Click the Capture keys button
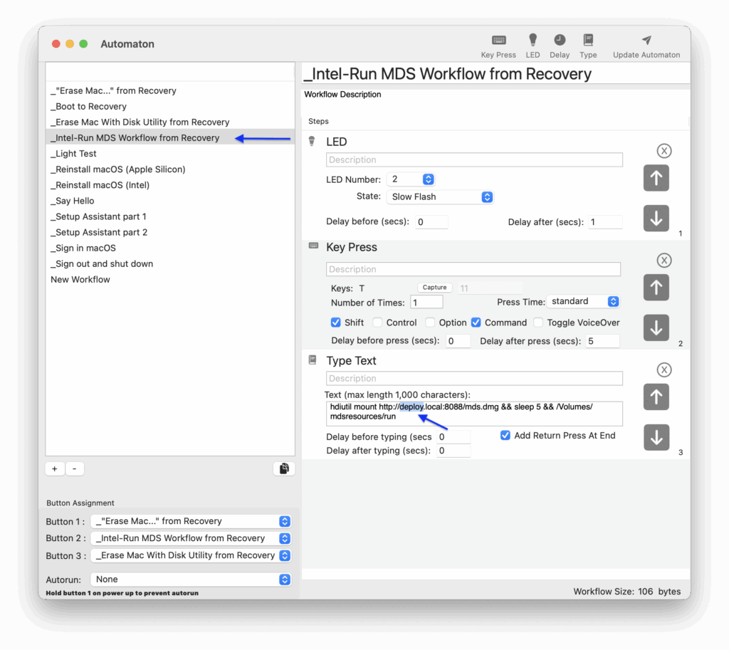The image size is (729, 650). pyautogui.click(x=434, y=288)
